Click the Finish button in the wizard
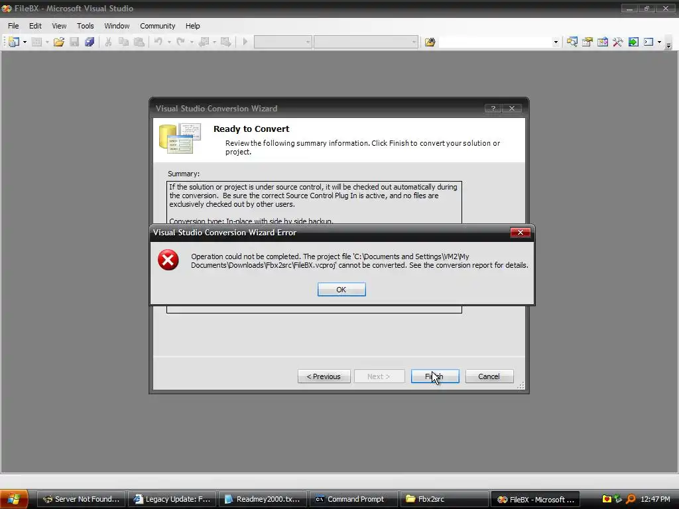 [x=435, y=376]
